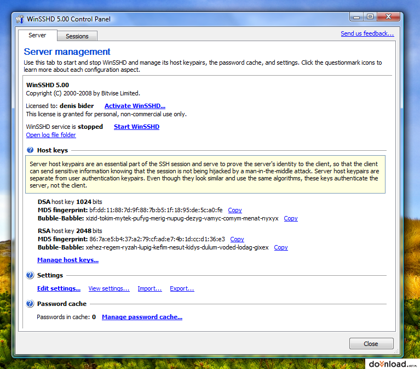Click the RSA fingerprint text 86:7a:e5:b4

point(157,239)
